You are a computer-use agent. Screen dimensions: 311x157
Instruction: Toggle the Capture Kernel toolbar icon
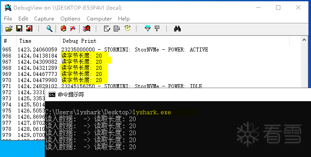tap(63, 29)
